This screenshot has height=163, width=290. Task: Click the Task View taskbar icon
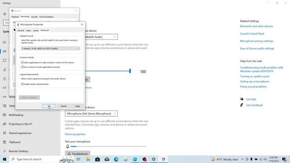[78, 159]
